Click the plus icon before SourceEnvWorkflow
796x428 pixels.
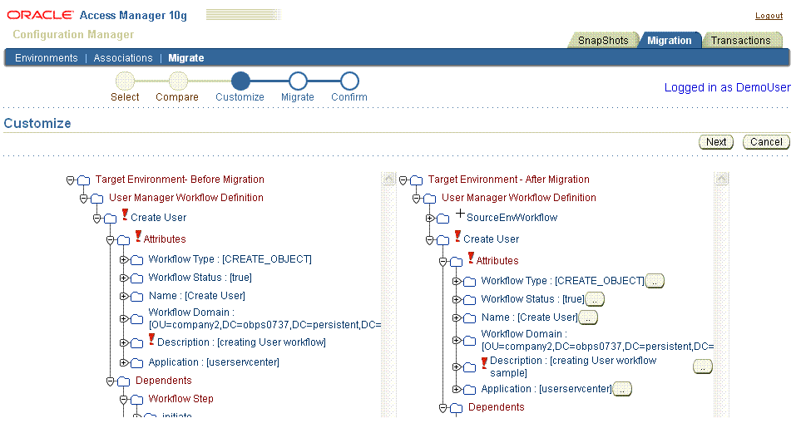(x=460, y=214)
